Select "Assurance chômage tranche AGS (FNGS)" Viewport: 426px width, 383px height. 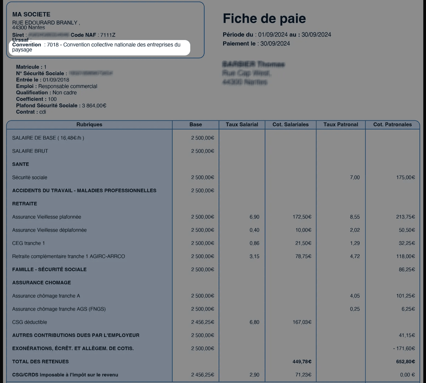click(x=59, y=309)
